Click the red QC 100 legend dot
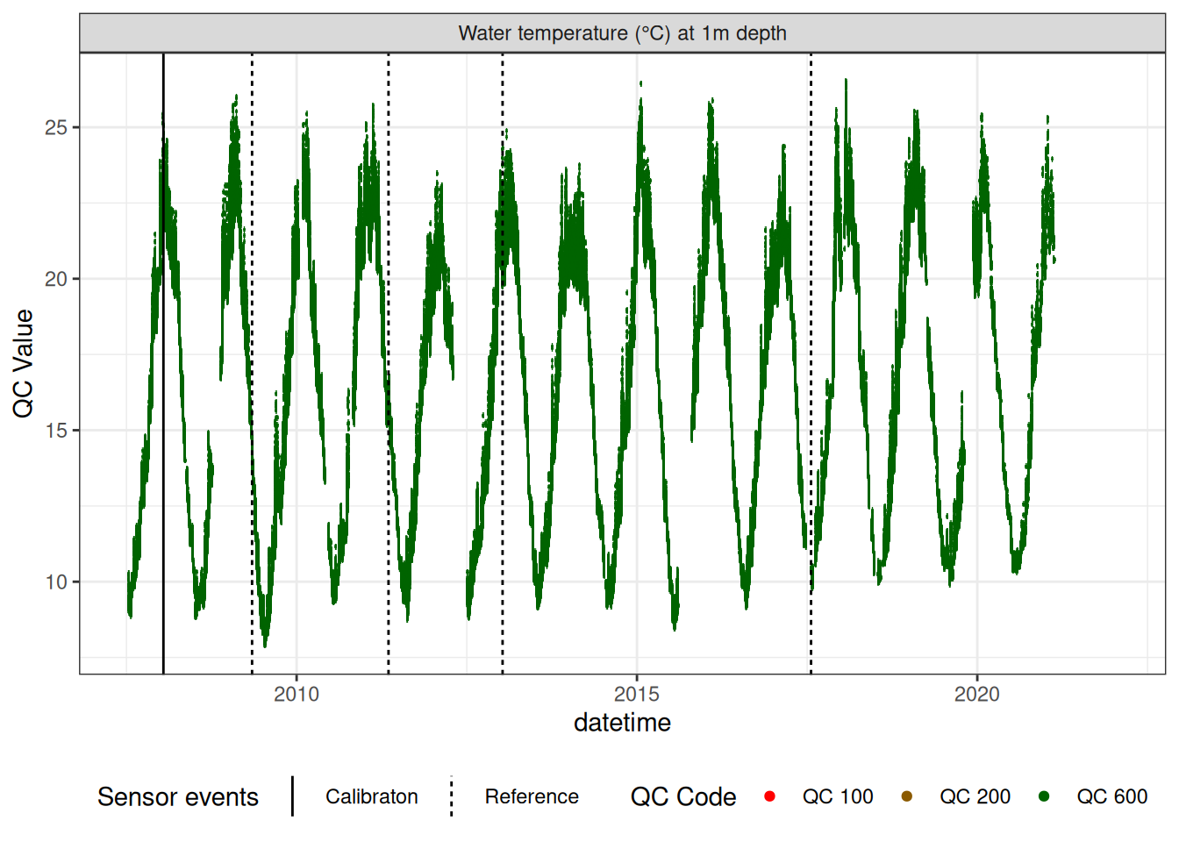This screenshot has height=842, width=1179. (769, 796)
